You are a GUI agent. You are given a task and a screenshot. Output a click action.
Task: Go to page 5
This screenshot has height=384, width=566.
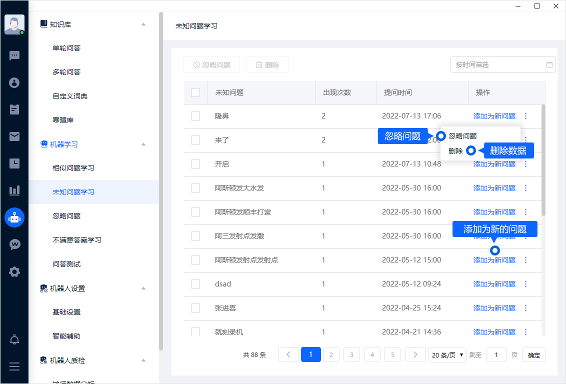tap(392, 354)
